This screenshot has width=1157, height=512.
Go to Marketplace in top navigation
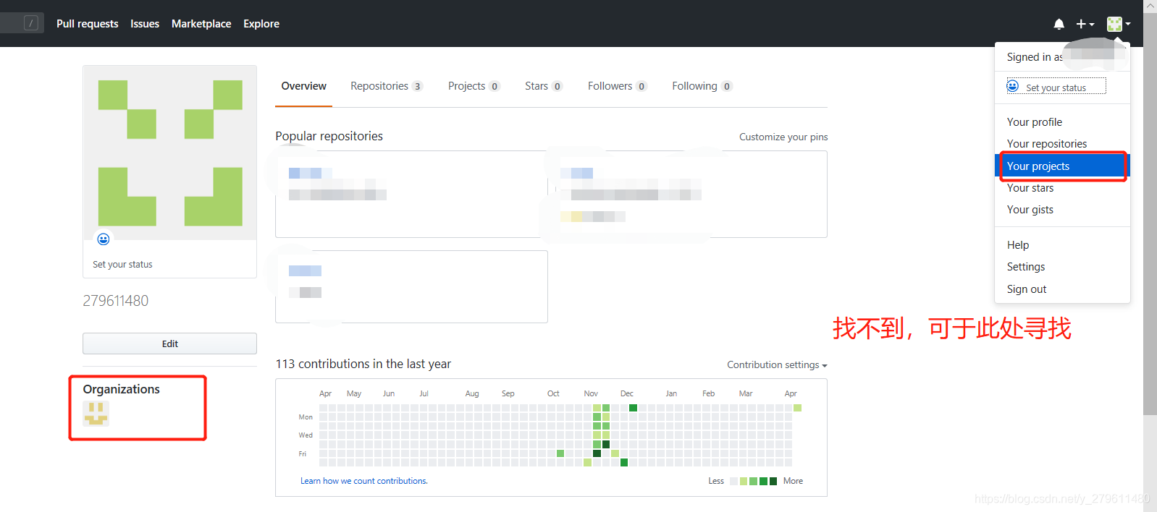[201, 24]
